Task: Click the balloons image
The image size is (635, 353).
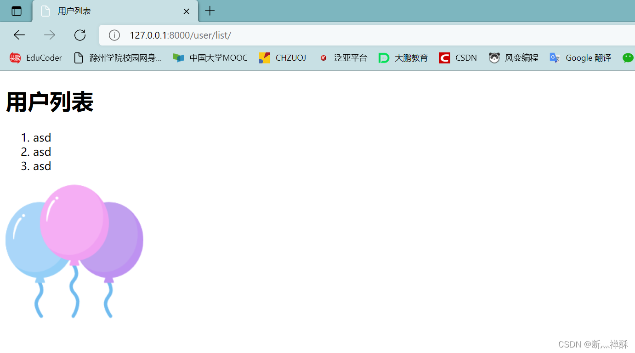Action: point(74,251)
